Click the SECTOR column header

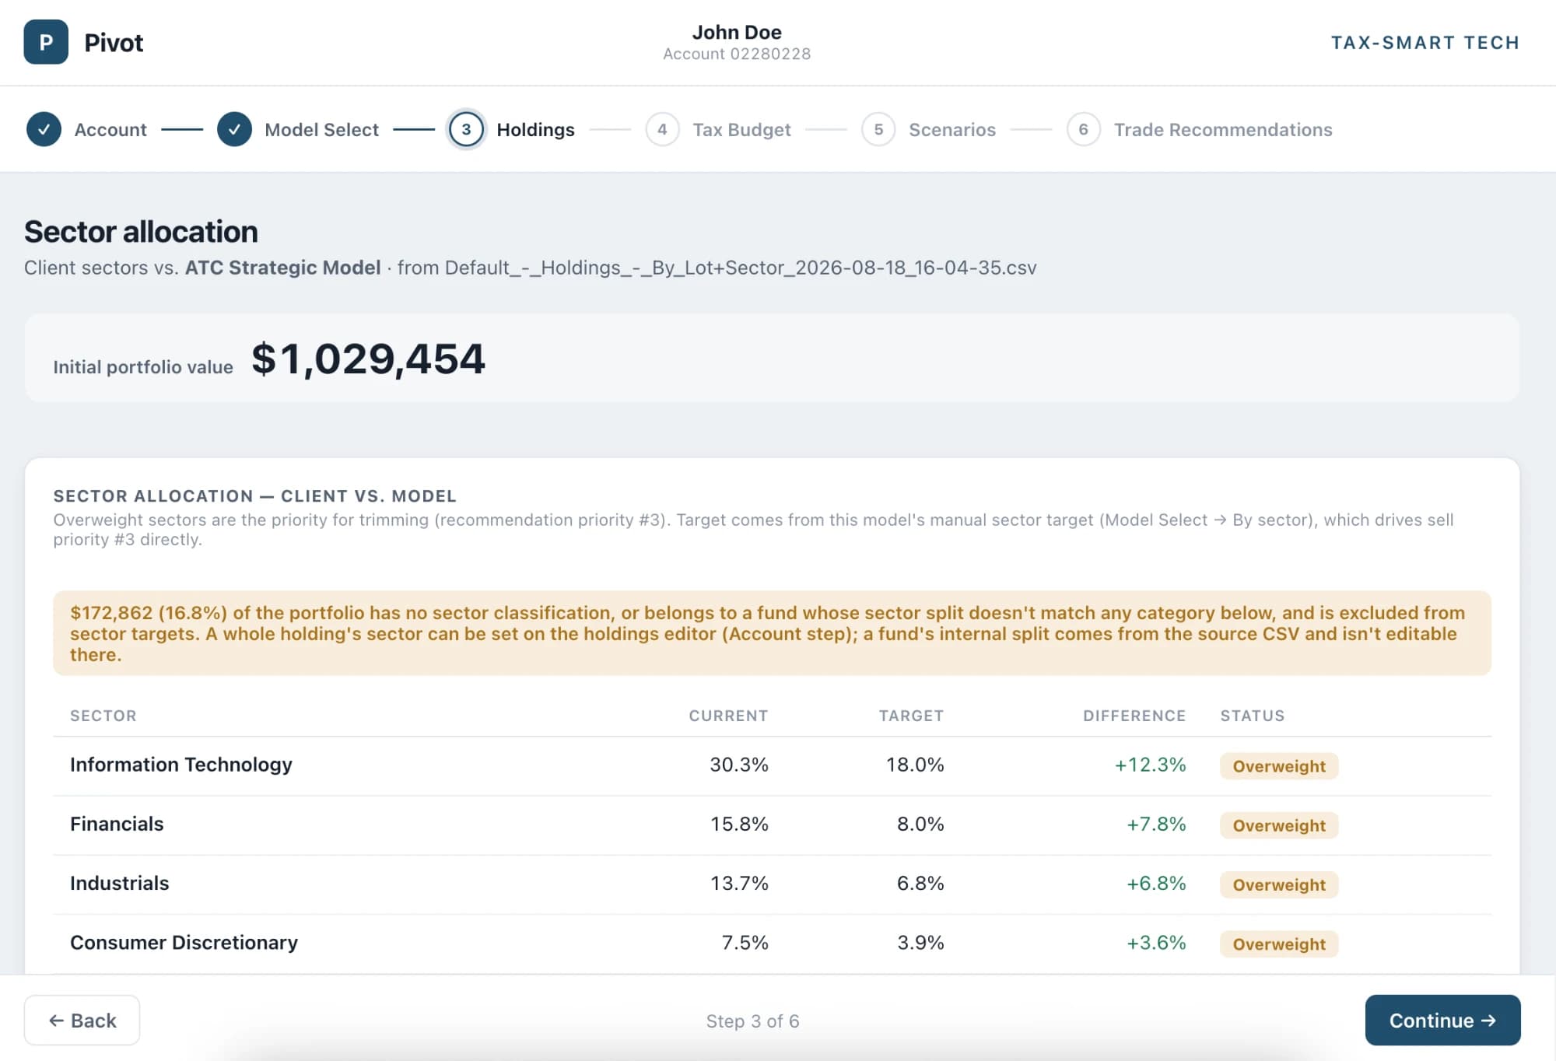pos(103,716)
